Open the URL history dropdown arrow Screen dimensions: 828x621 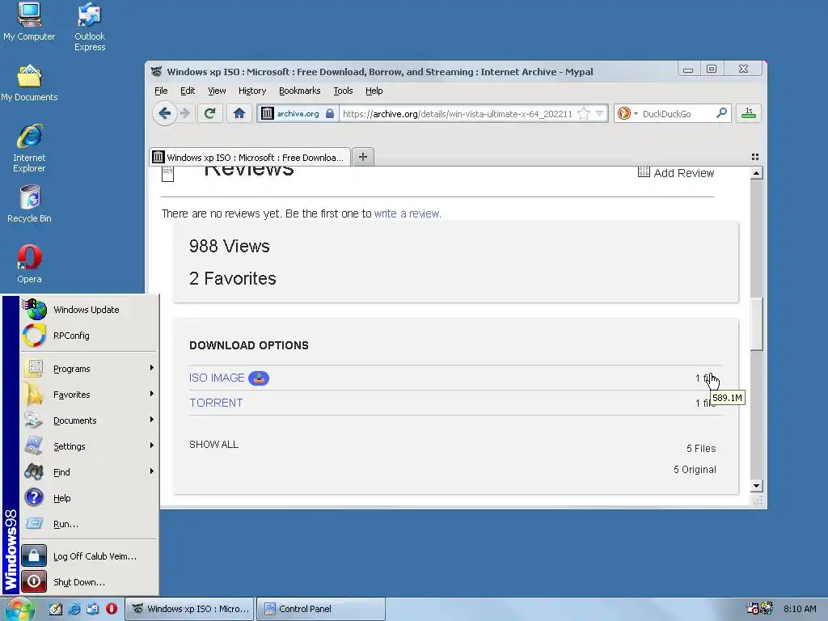click(x=599, y=113)
